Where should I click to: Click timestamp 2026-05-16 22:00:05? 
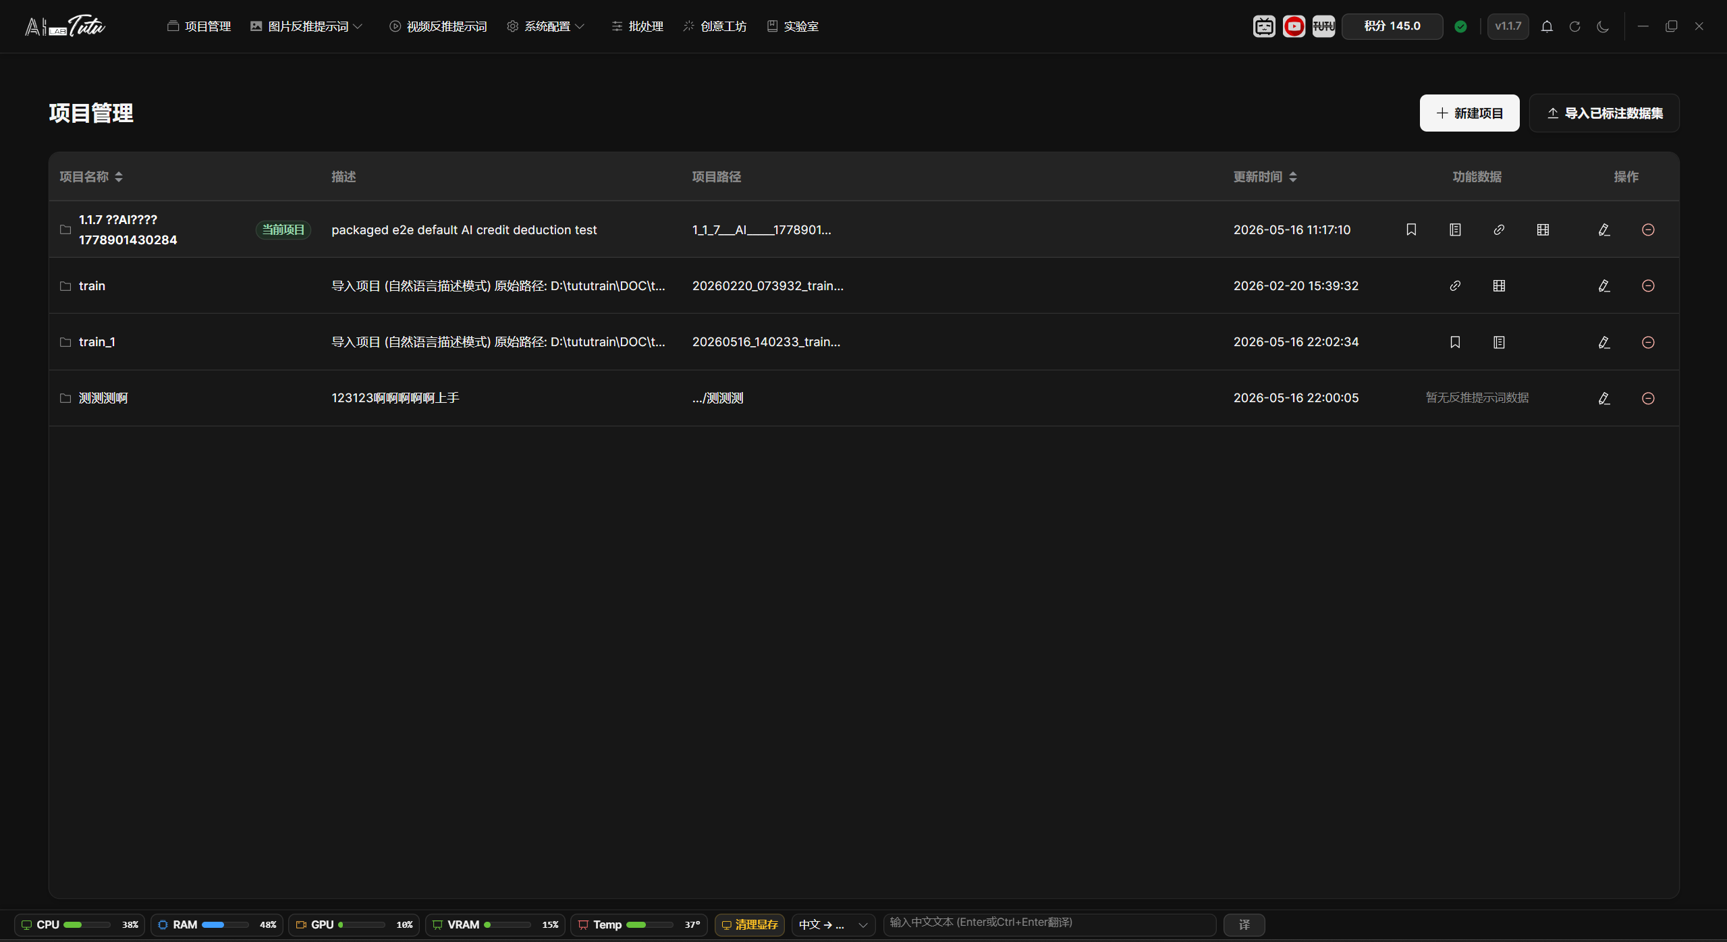click(x=1296, y=397)
